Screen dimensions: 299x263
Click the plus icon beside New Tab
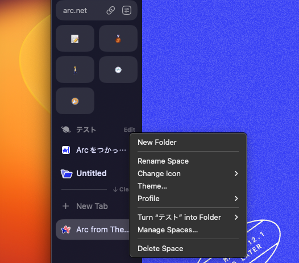click(x=66, y=206)
